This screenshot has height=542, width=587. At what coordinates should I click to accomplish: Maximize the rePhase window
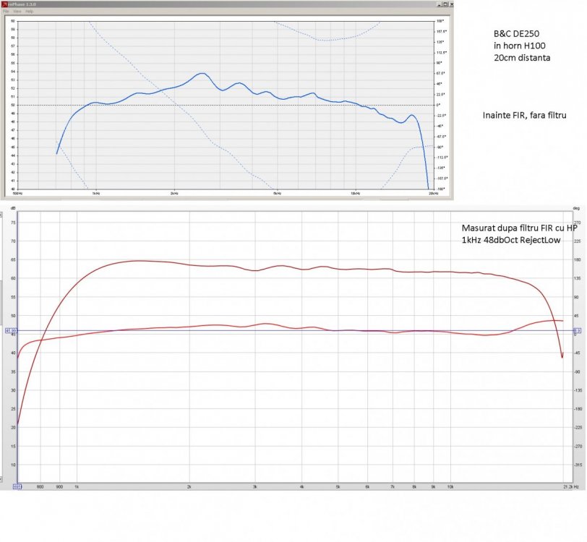pyautogui.click(x=445, y=4)
